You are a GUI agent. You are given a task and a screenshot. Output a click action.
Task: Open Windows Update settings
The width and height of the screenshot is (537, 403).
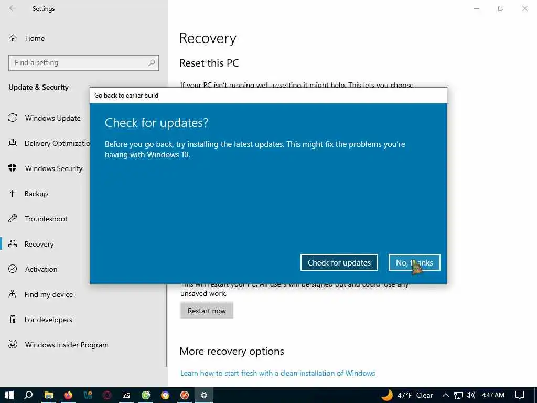click(53, 118)
